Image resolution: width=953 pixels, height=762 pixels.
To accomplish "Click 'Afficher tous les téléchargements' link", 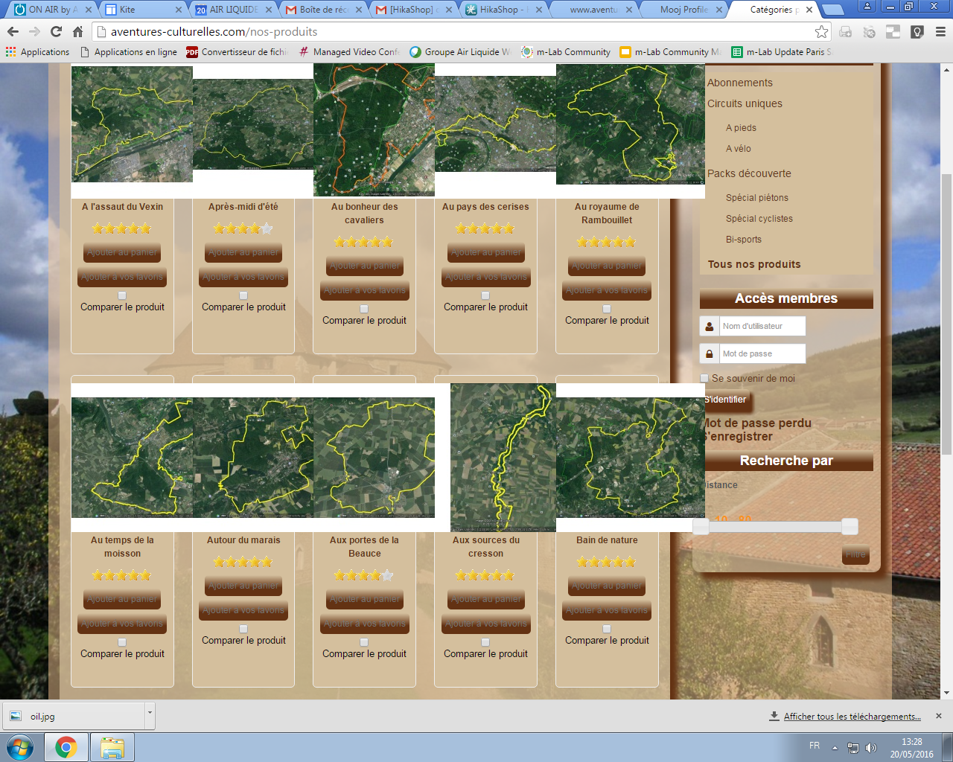I will pyautogui.click(x=852, y=717).
